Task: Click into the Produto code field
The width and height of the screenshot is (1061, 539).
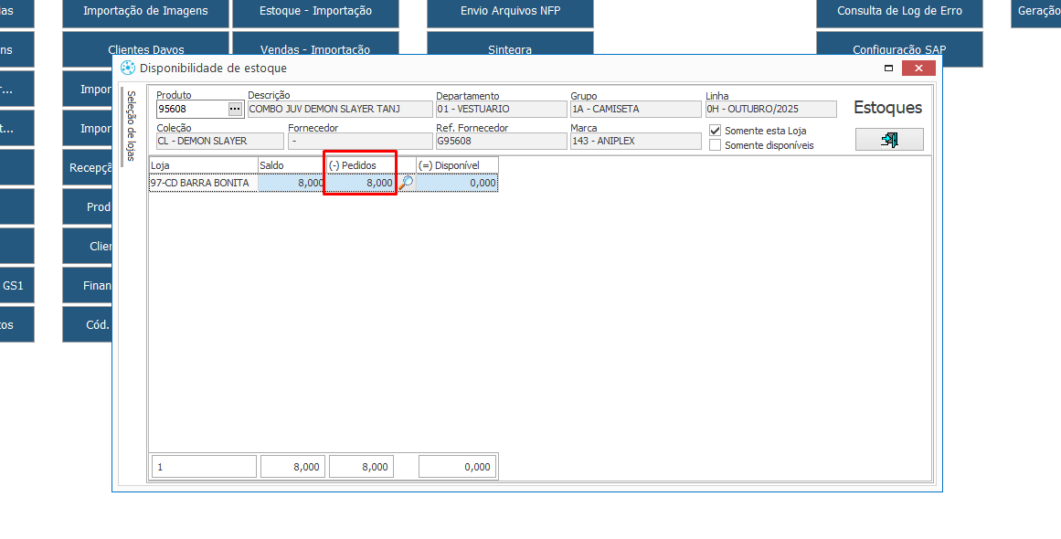Action: [190, 109]
